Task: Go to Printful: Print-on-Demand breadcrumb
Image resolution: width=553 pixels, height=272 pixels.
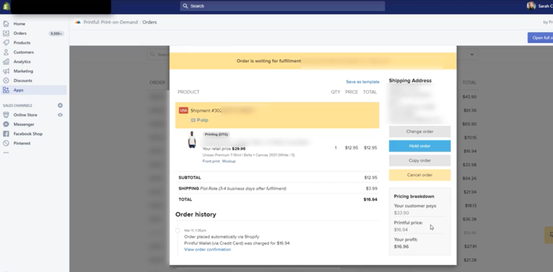Action: (111, 22)
